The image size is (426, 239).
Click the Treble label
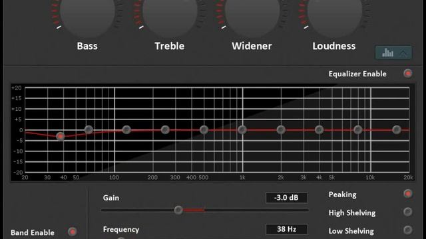tap(170, 46)
